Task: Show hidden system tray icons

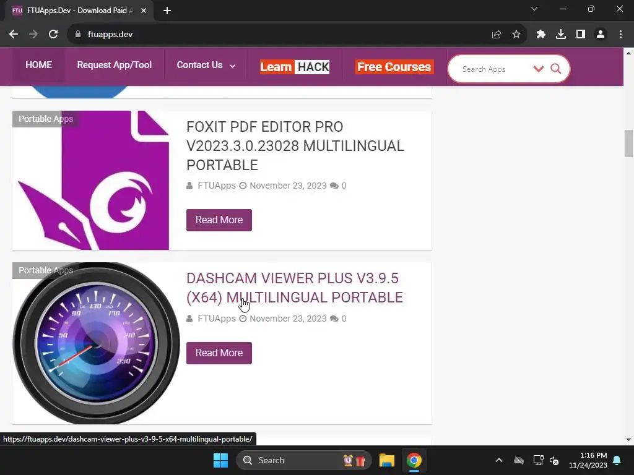Action: (x=499, y=460)
